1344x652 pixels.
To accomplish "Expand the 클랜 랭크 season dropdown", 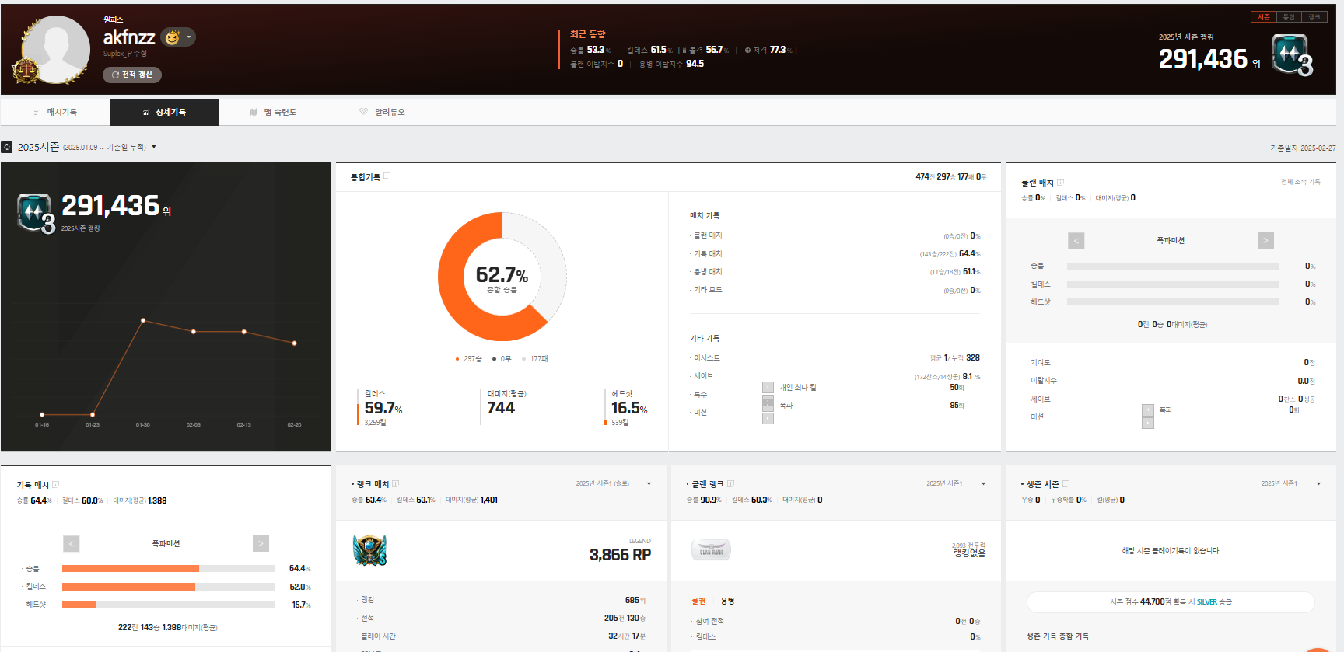I will [983, 484].
